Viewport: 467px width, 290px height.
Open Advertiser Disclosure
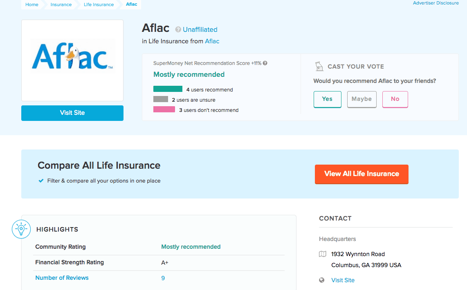436,3
